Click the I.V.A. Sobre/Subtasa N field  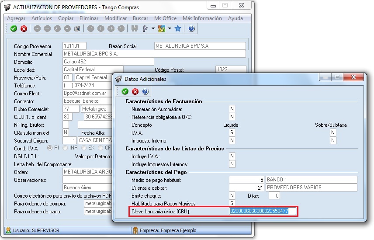tap(333, 132)
